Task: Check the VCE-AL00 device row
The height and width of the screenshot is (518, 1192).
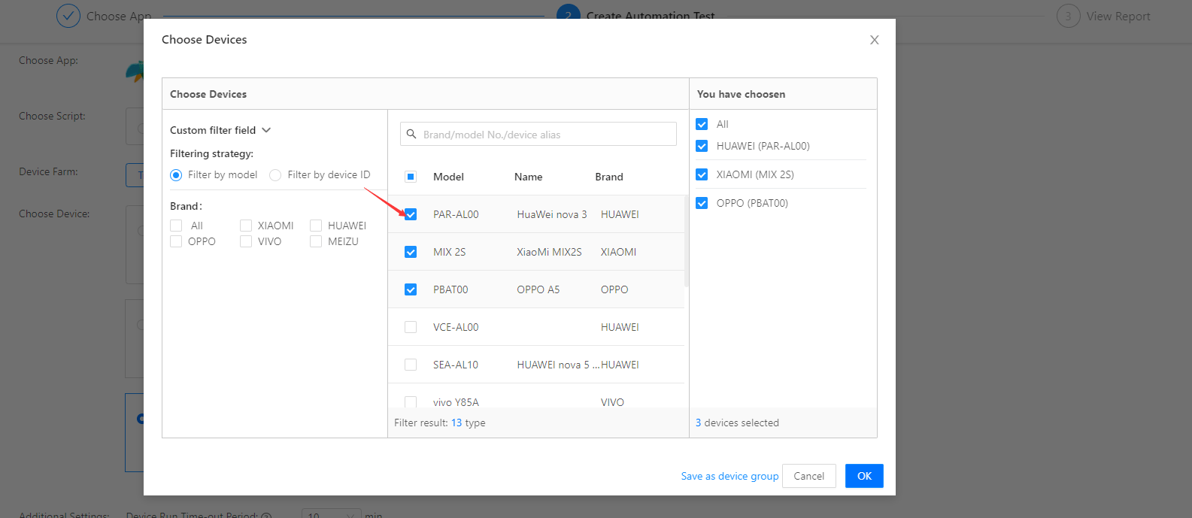Action: pyautogui.click(x=411, y=327)
